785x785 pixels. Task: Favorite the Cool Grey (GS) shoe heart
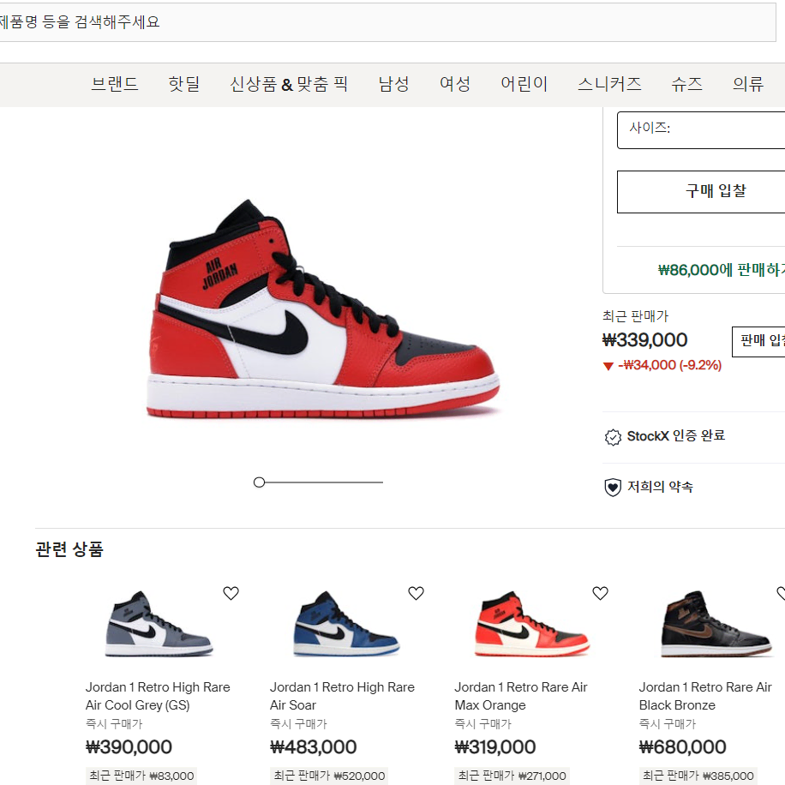pyautogui.click(x=231, y=593)
